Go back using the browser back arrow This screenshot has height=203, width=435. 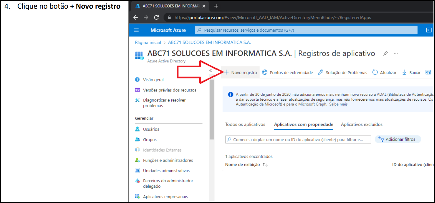(x=136, y=18)
